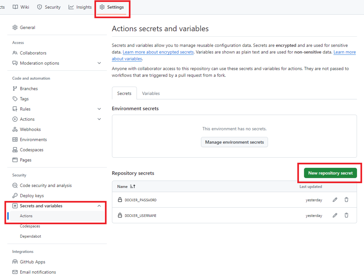Collapse the Secrets and variables section

pyautogui.click(x=99, y=206)
